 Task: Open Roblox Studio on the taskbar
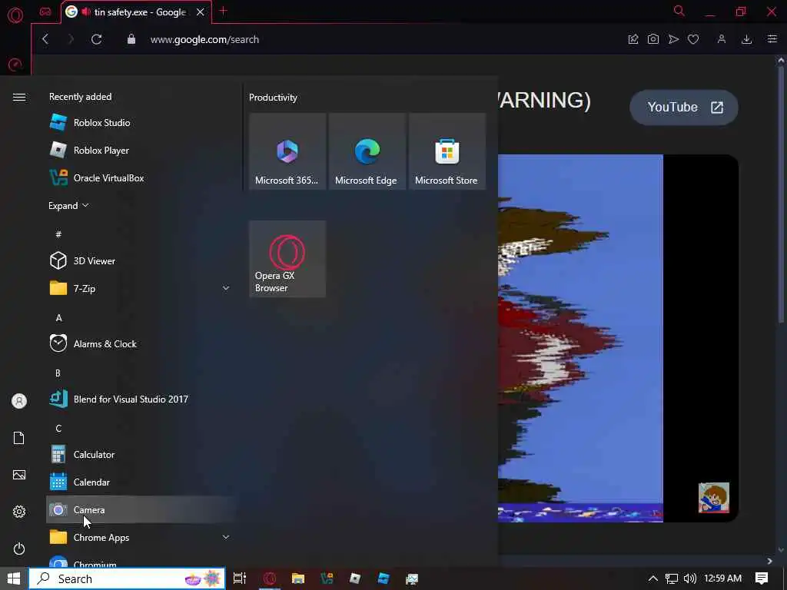(x=384, y=578)
